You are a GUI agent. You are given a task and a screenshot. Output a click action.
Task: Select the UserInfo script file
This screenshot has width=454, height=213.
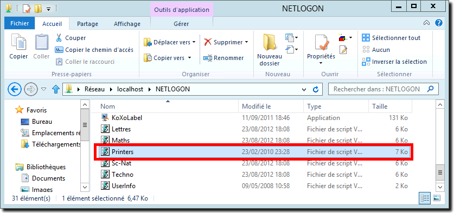[255, 186]
